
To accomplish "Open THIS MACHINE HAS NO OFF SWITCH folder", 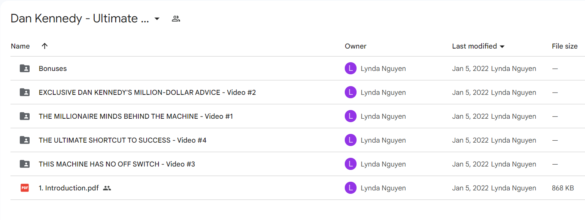I will (117, 164).
